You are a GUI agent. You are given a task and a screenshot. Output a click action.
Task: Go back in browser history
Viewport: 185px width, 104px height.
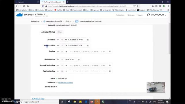pyautogui.click(x=17, y=6)
